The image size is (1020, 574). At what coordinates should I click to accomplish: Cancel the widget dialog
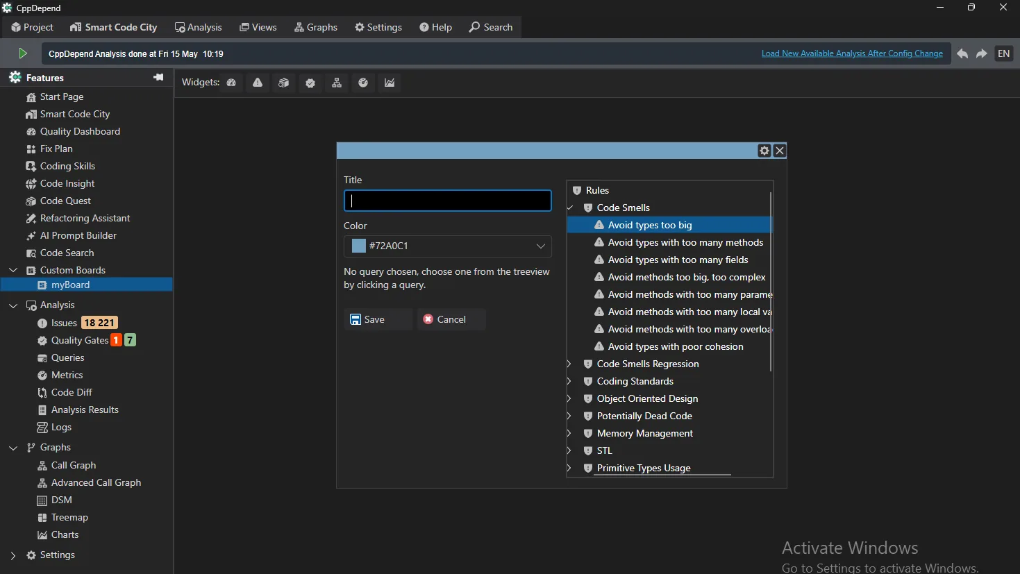coord(451,319)
